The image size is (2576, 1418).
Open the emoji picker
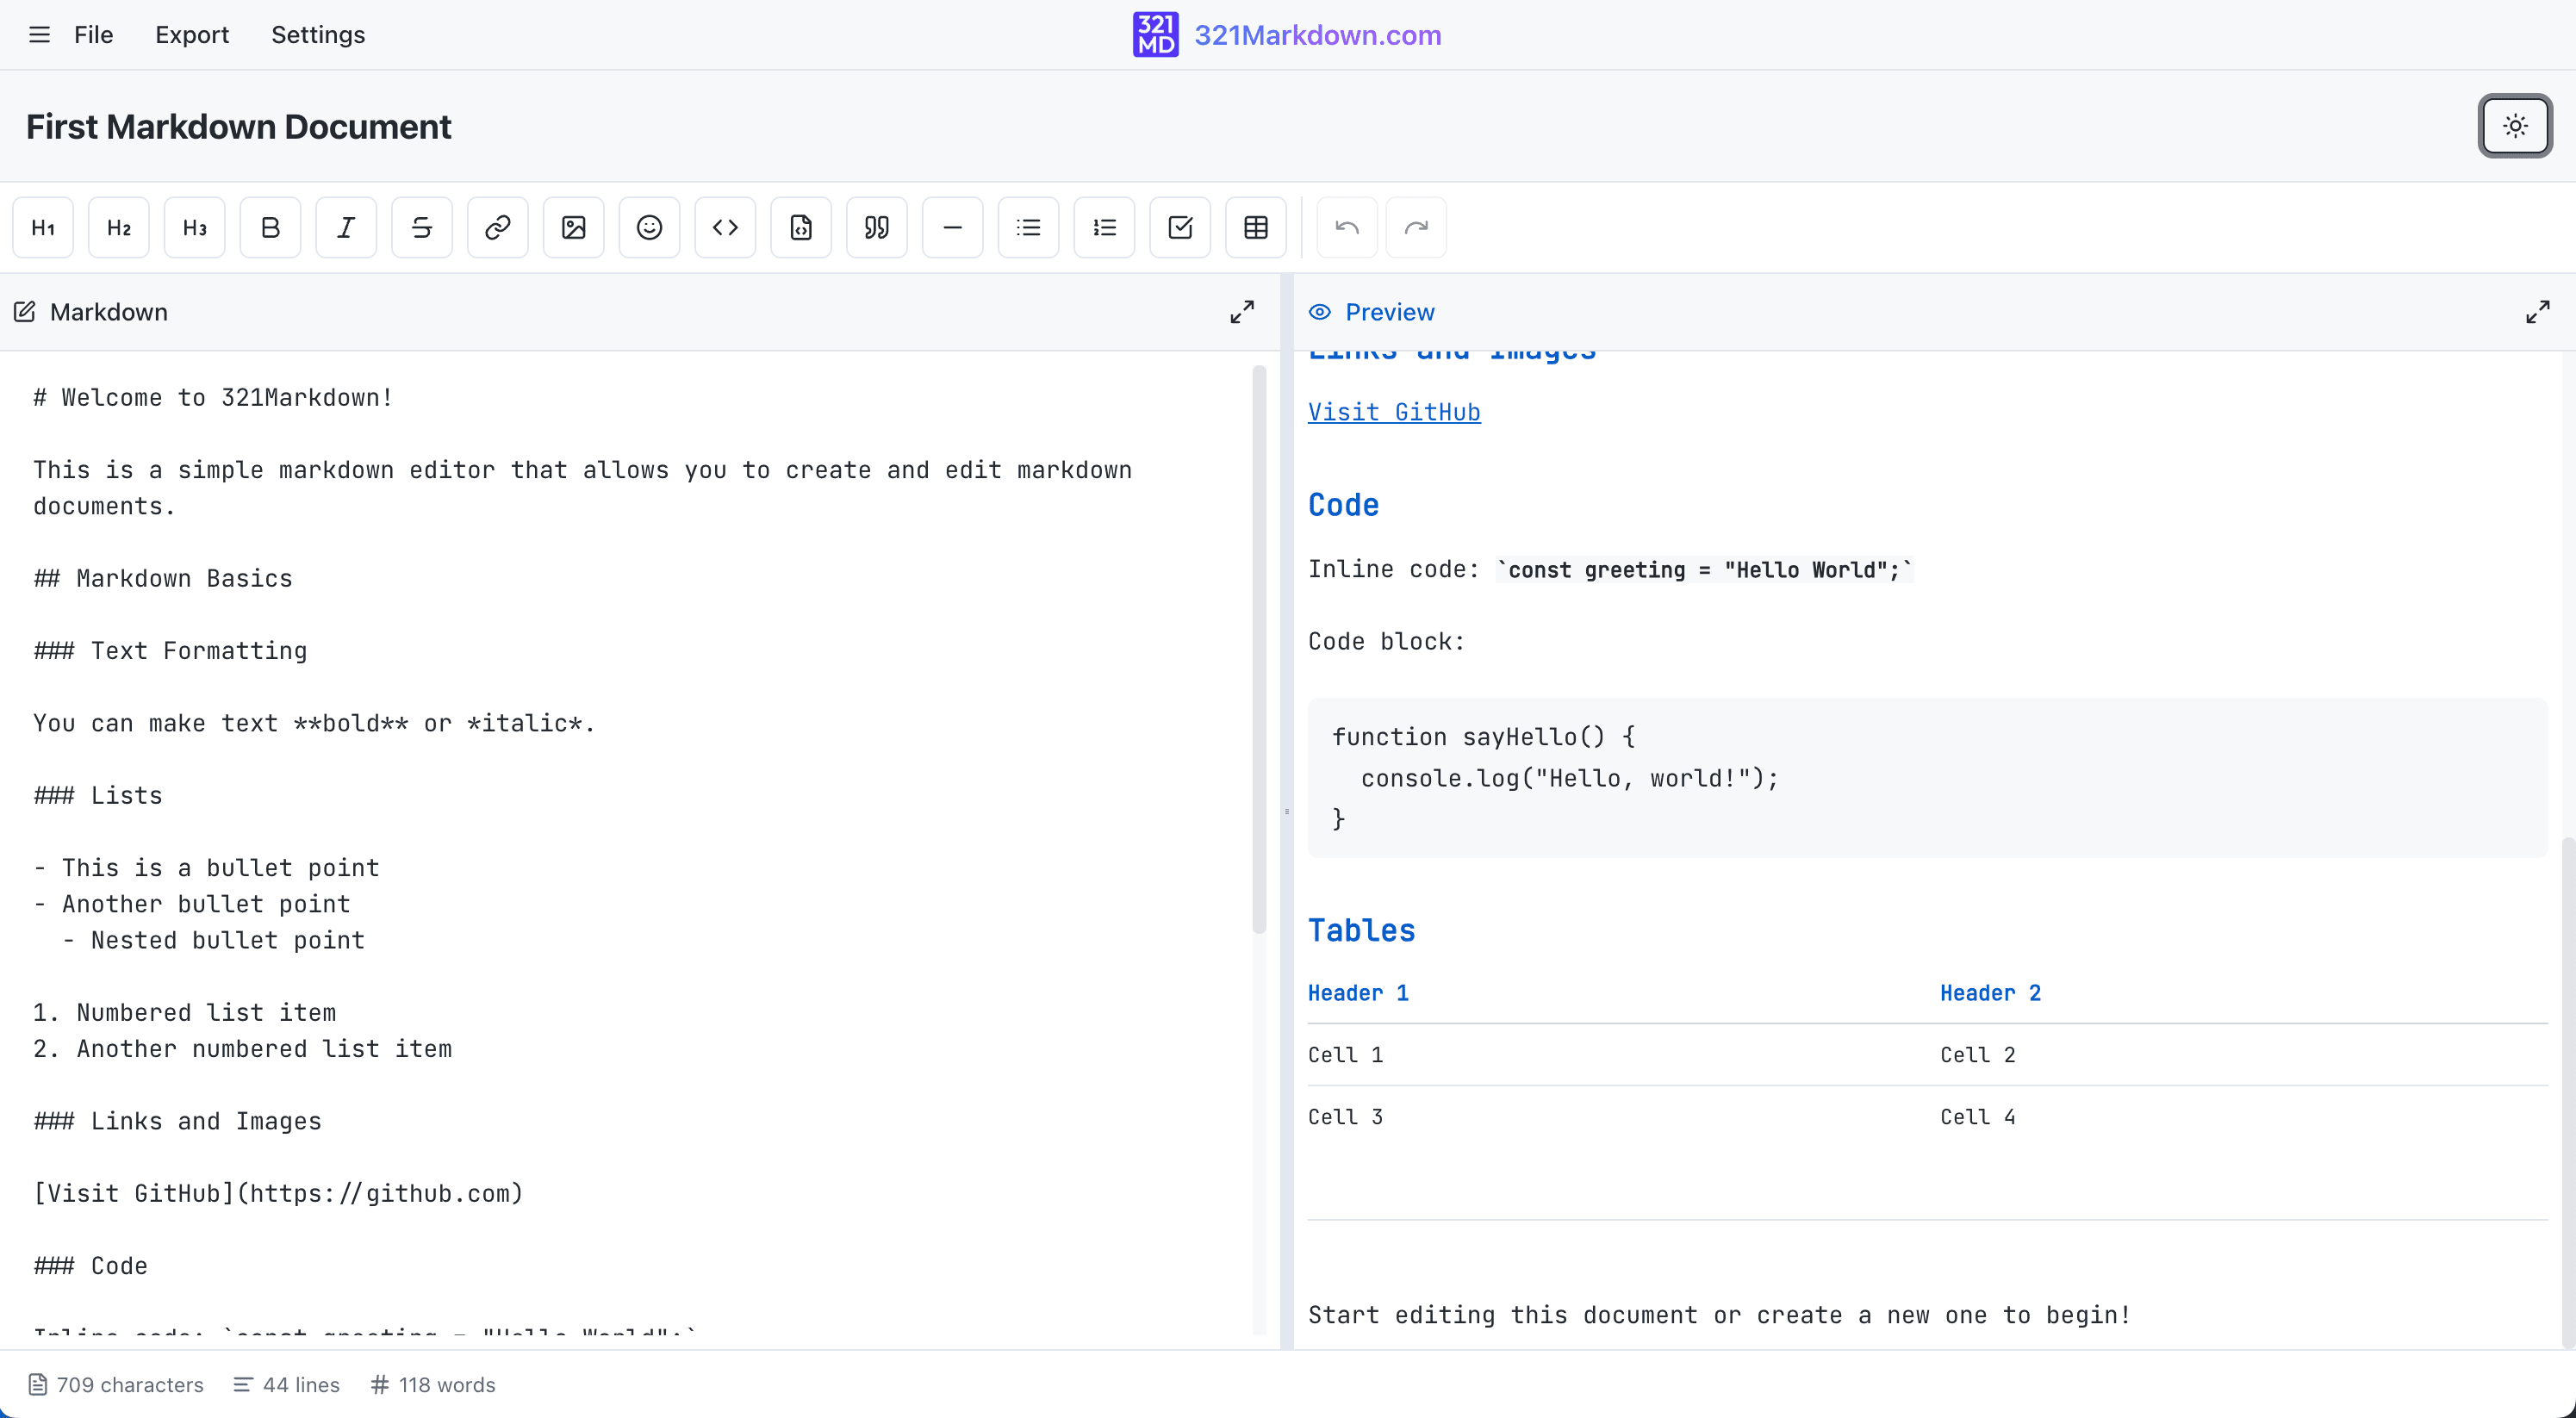tap(650, 228)
